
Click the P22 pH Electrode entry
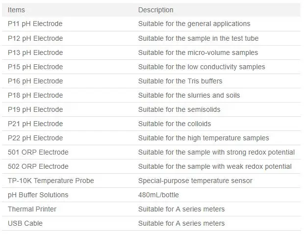[x=35, y=138]
